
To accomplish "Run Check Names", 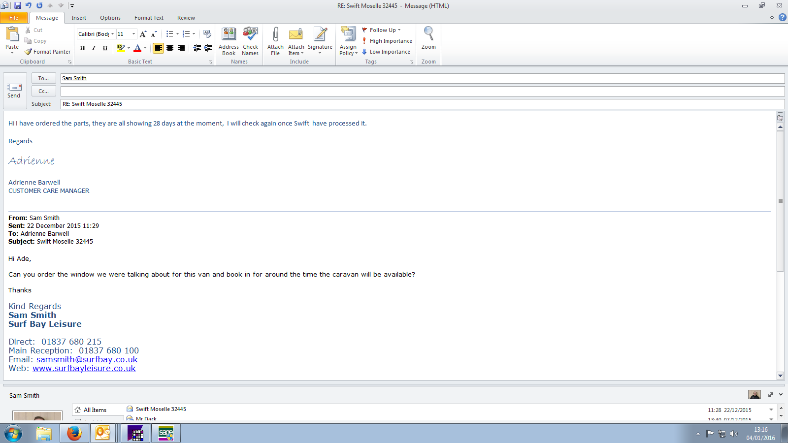I will pyautogui.click(x=250, y=41).
